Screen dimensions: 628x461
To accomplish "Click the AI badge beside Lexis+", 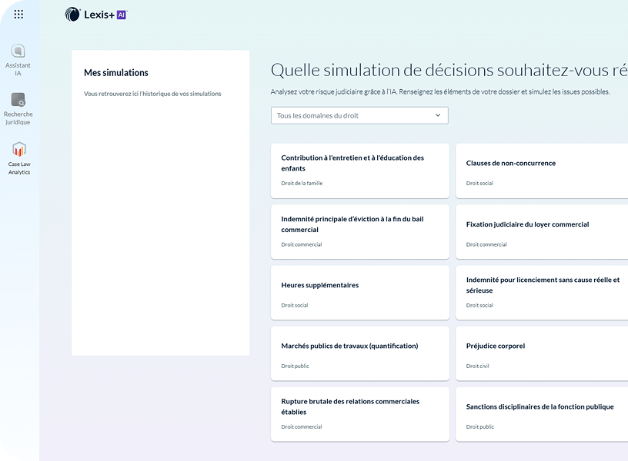I will pyautogui.click(x=121, y=14).
